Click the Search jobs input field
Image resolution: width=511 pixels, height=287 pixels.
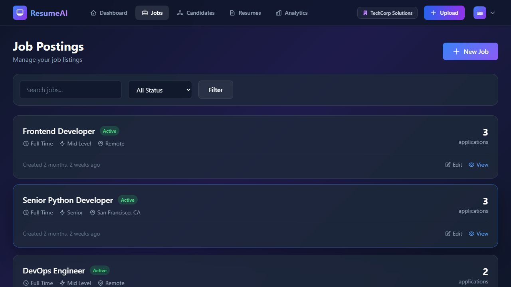click(71, 90)
